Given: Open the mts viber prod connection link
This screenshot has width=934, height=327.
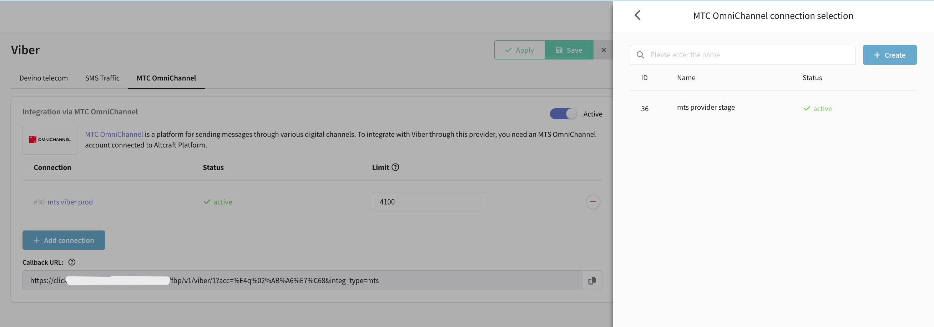Looking at the screenshot, I should pyautogui.click(x=70, y=202).
